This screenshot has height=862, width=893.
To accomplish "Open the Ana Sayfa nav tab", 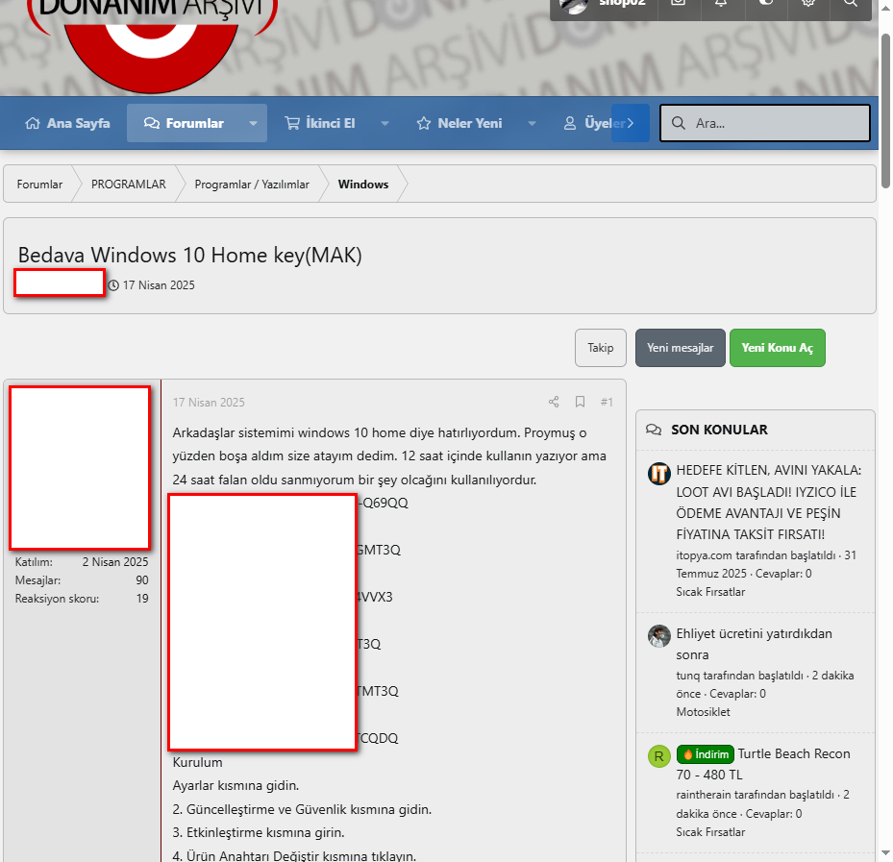I will click(67, 123).
